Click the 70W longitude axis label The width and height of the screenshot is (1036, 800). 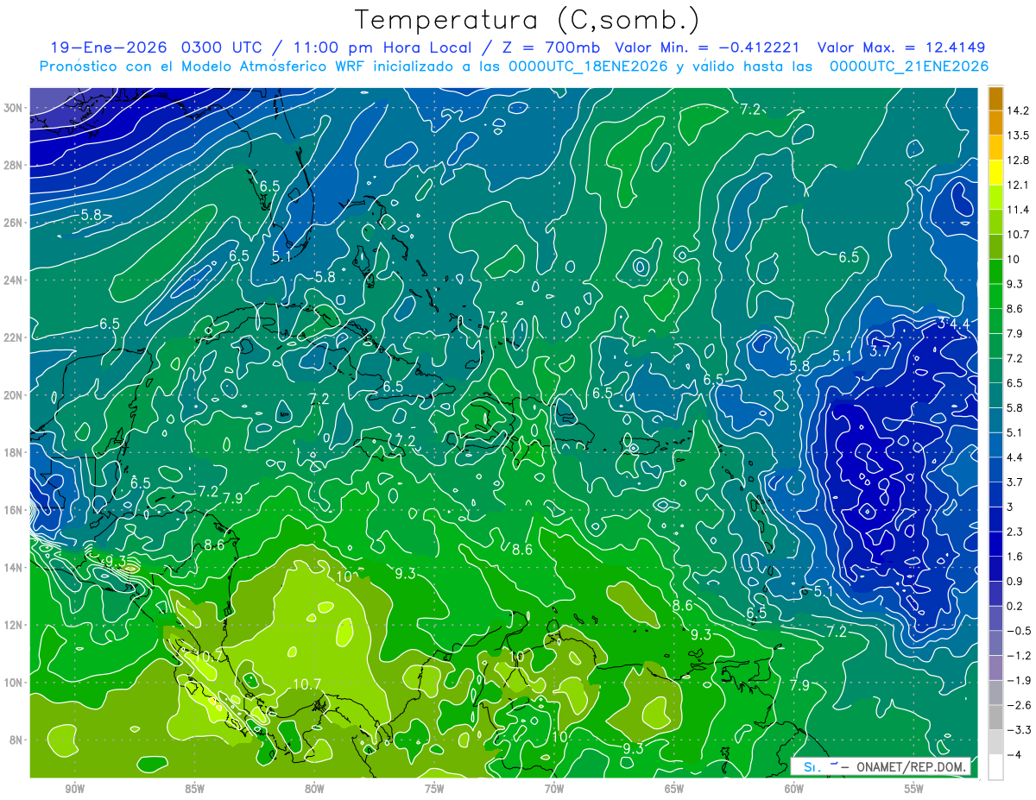(x=554, y=789)
